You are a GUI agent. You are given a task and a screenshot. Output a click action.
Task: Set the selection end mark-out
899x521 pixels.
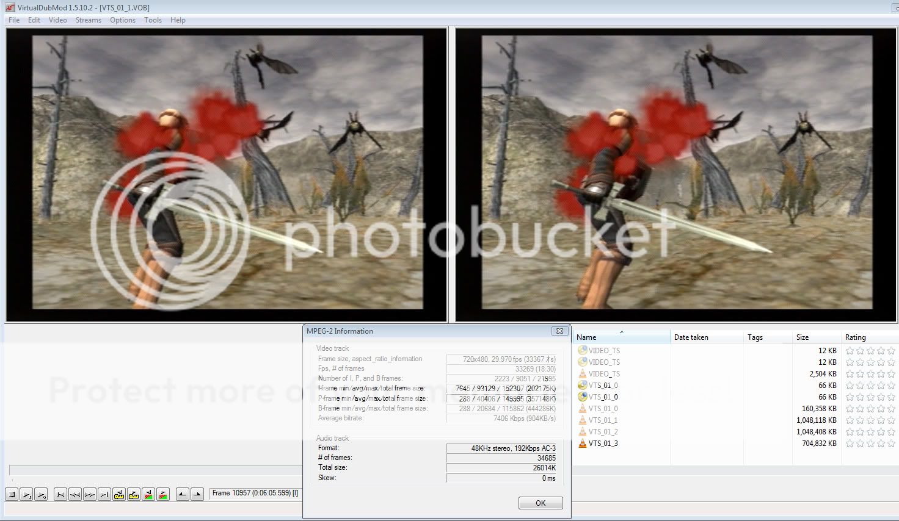pyautogui.click(x=197, y=495)
